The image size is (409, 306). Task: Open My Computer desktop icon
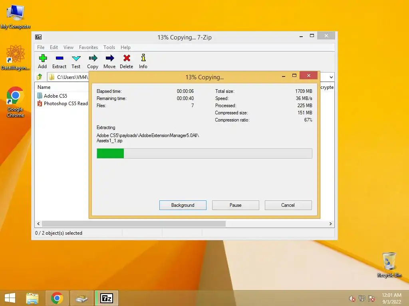[16, 16]
